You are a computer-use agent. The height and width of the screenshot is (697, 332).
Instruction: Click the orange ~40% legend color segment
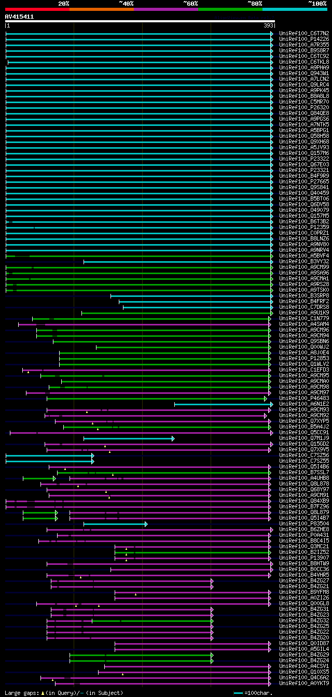tap(102, 9)
